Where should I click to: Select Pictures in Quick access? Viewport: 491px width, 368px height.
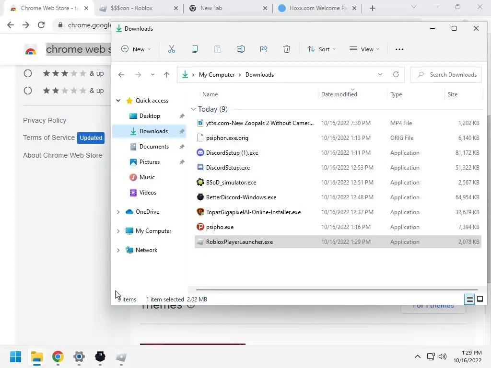(x=150, y=162)
